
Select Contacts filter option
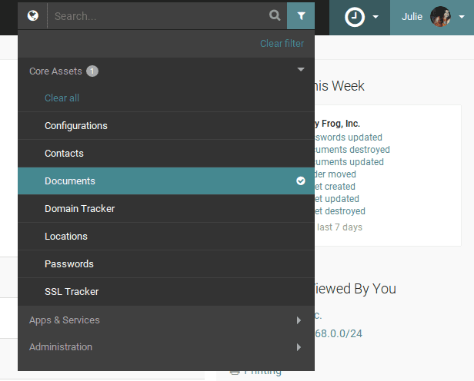64,154
